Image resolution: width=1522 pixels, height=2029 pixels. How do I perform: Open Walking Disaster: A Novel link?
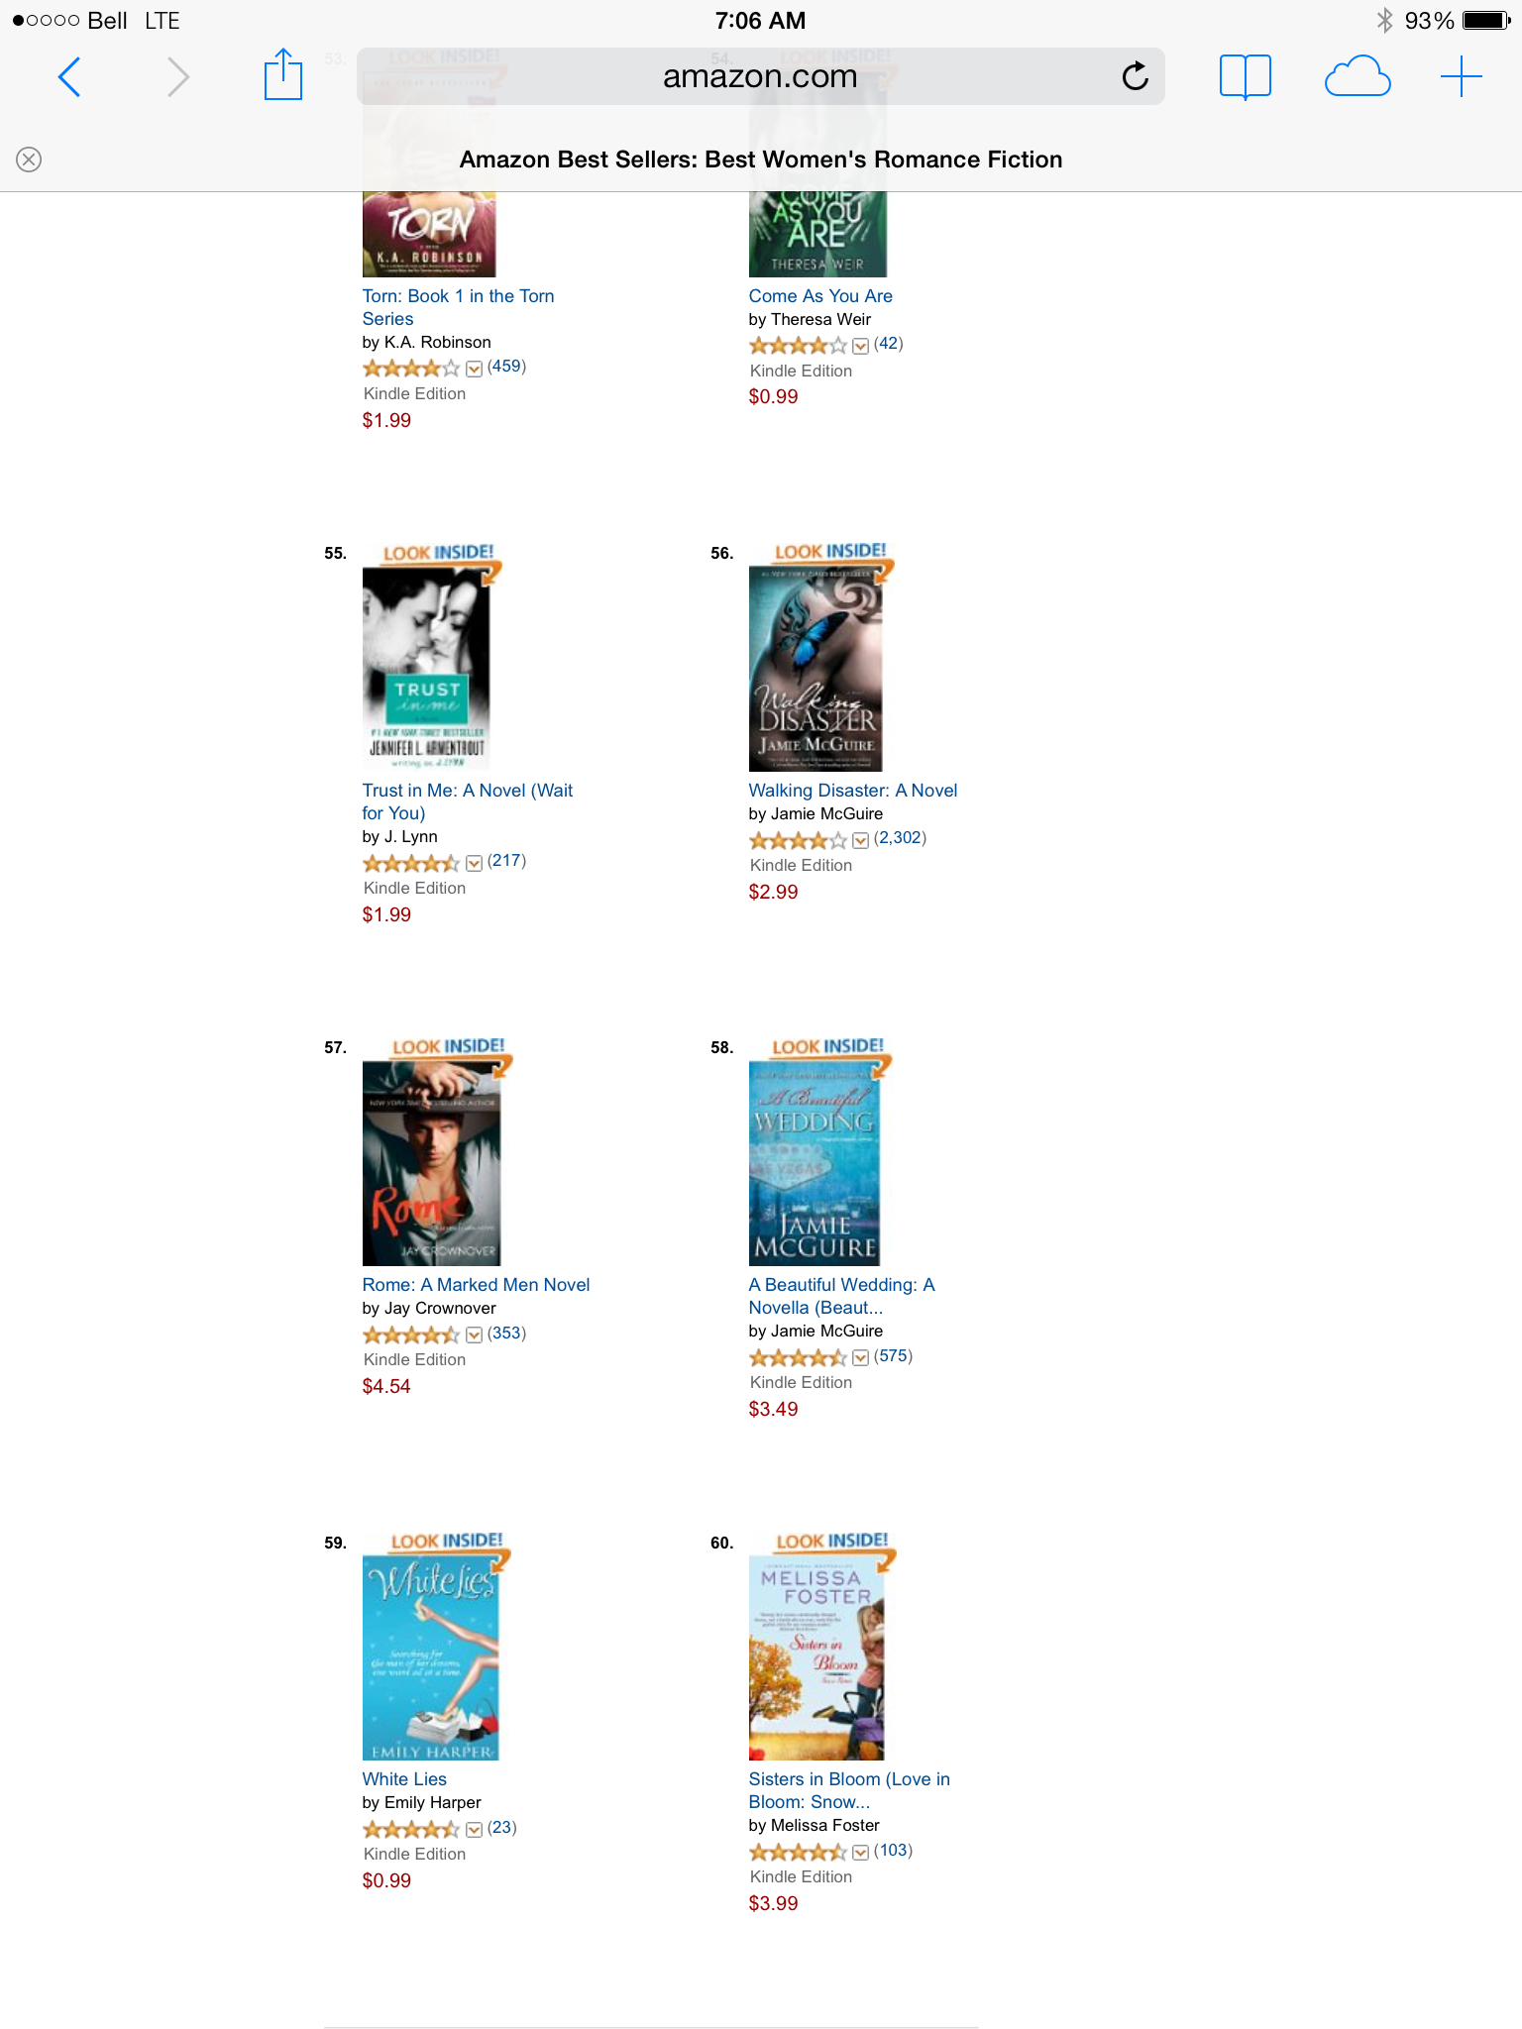coord(853,791)
